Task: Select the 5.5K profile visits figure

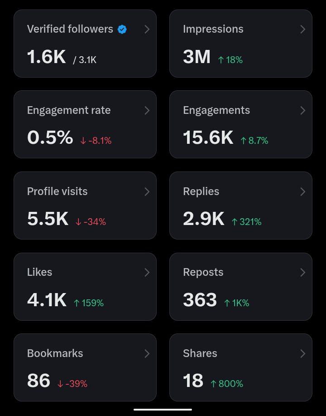Action: click(48, 219)
